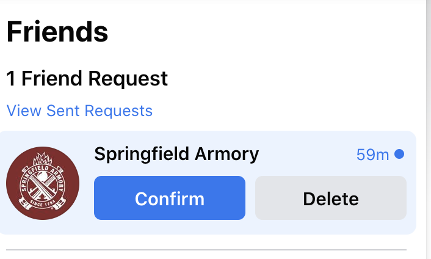This screenshot has height=259, width=431.
Task: Open Springfield Armory's name link
Action: pos(176,154)
